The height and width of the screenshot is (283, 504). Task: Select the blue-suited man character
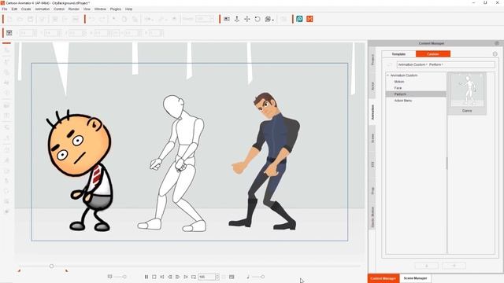point(265,161)
